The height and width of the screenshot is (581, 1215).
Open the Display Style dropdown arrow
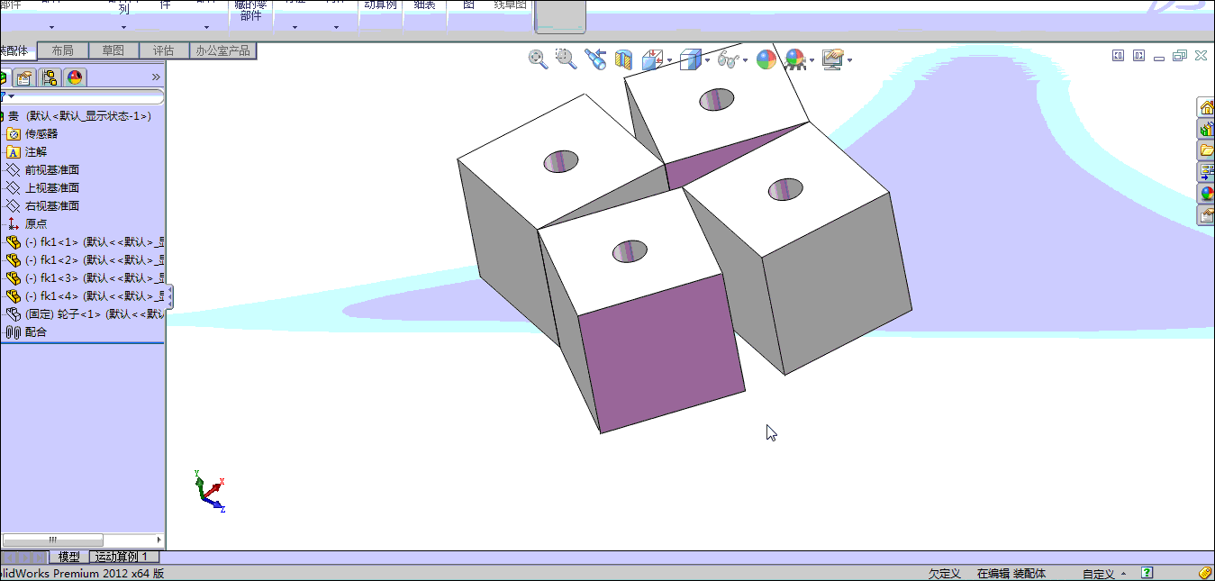pos(707,61)
